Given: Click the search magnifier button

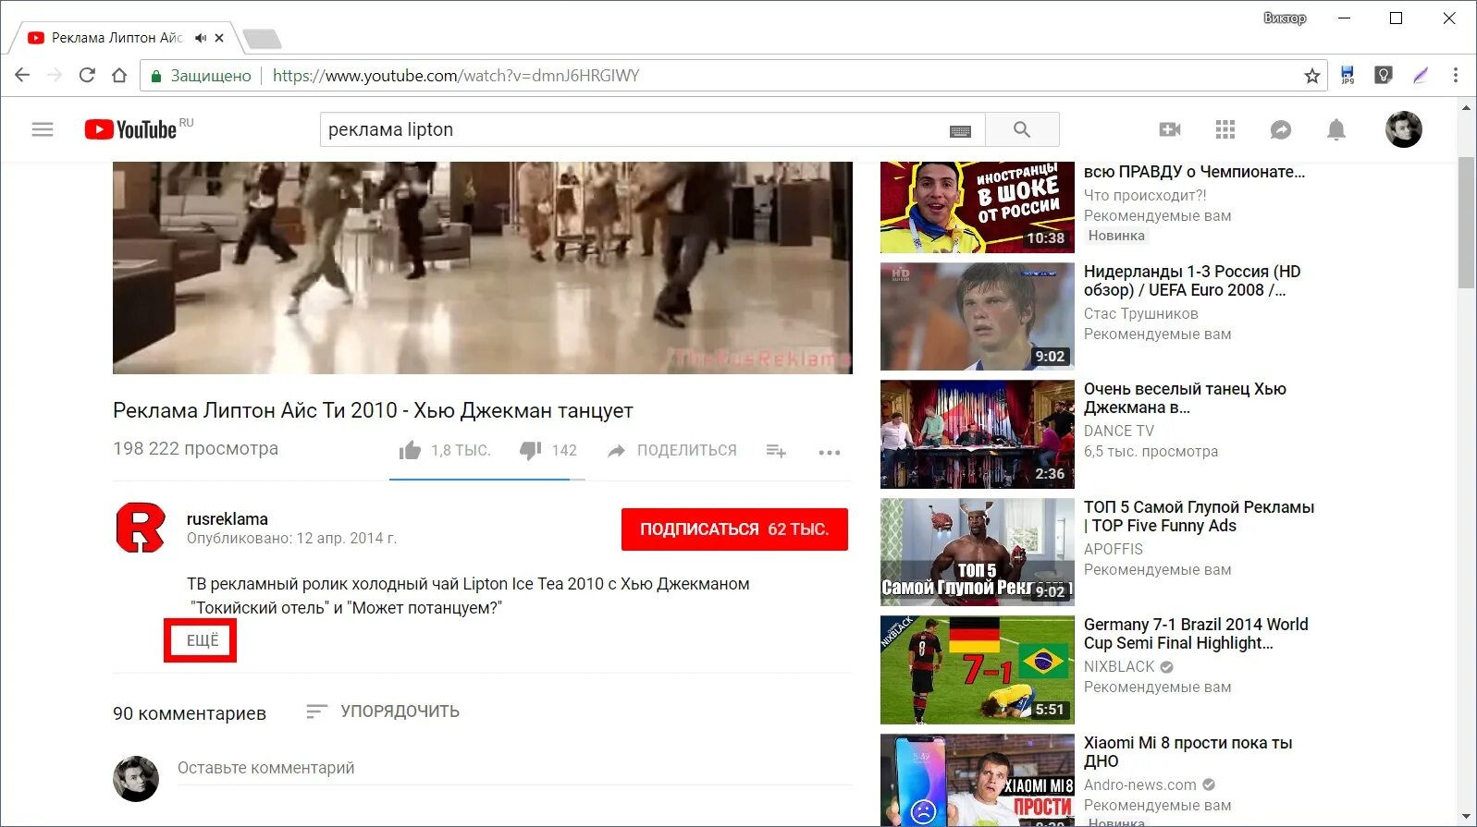Looking at the screenshot, I should click(x=1022, y=129).
